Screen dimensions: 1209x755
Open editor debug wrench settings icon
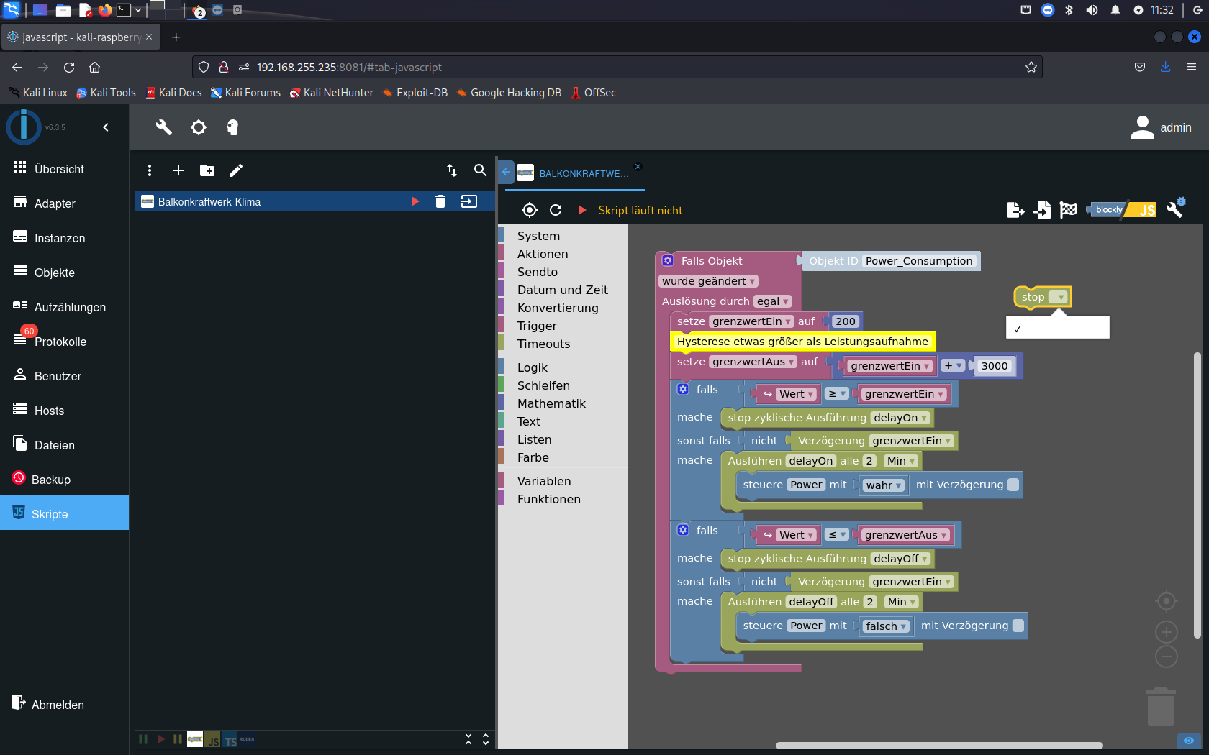point(1176,209)
